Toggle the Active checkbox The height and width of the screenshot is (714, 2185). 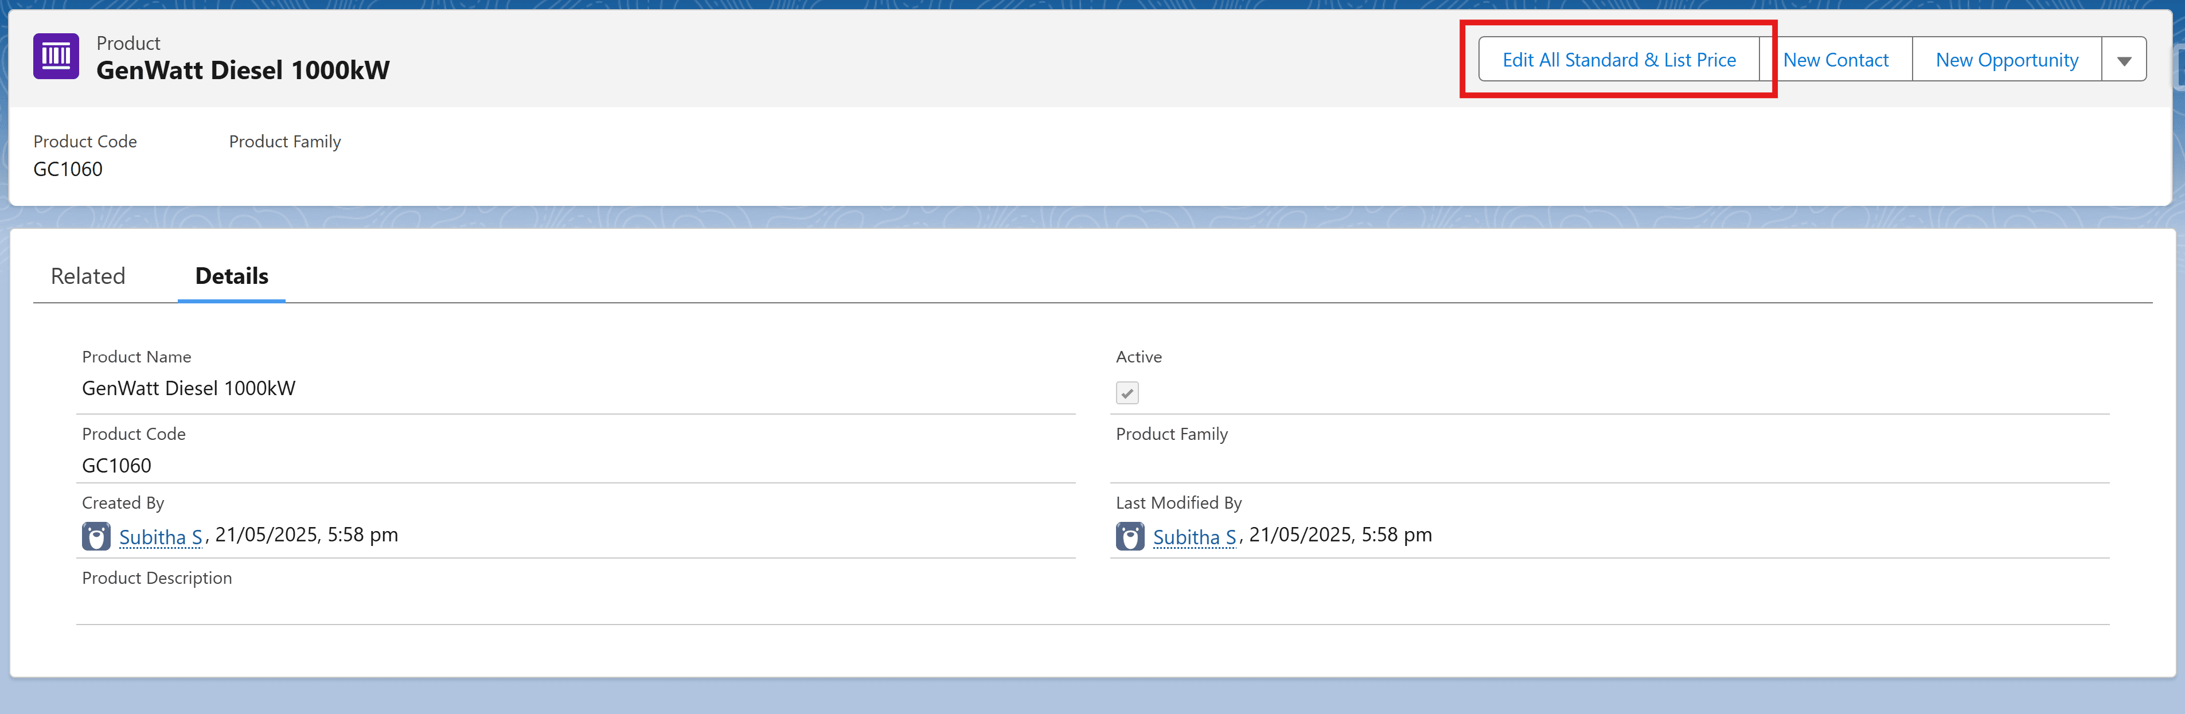tap(1127, 393)
